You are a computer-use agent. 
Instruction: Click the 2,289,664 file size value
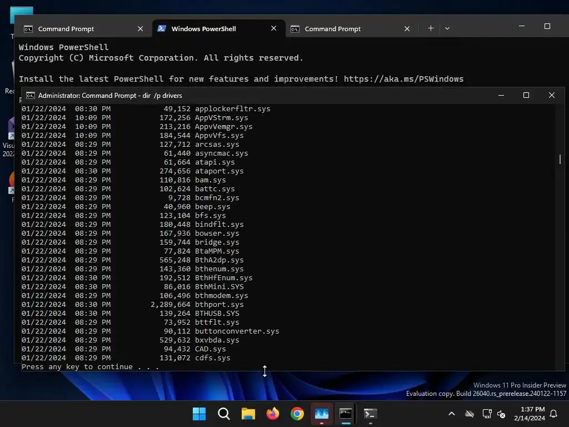[171, 304]
